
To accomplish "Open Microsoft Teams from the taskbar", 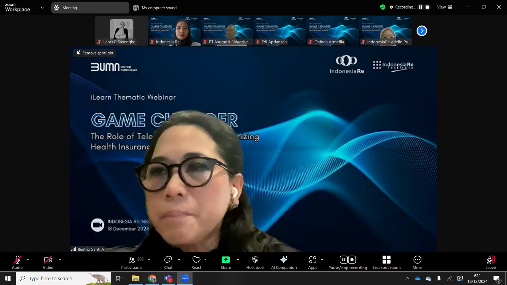I will coord(168,278).
